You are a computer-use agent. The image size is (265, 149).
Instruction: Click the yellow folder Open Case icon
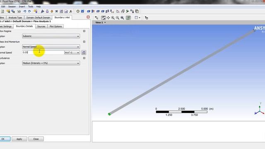[x=8, y=11]
